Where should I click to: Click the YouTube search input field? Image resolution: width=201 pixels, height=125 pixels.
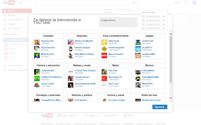(x=82, y=2)
